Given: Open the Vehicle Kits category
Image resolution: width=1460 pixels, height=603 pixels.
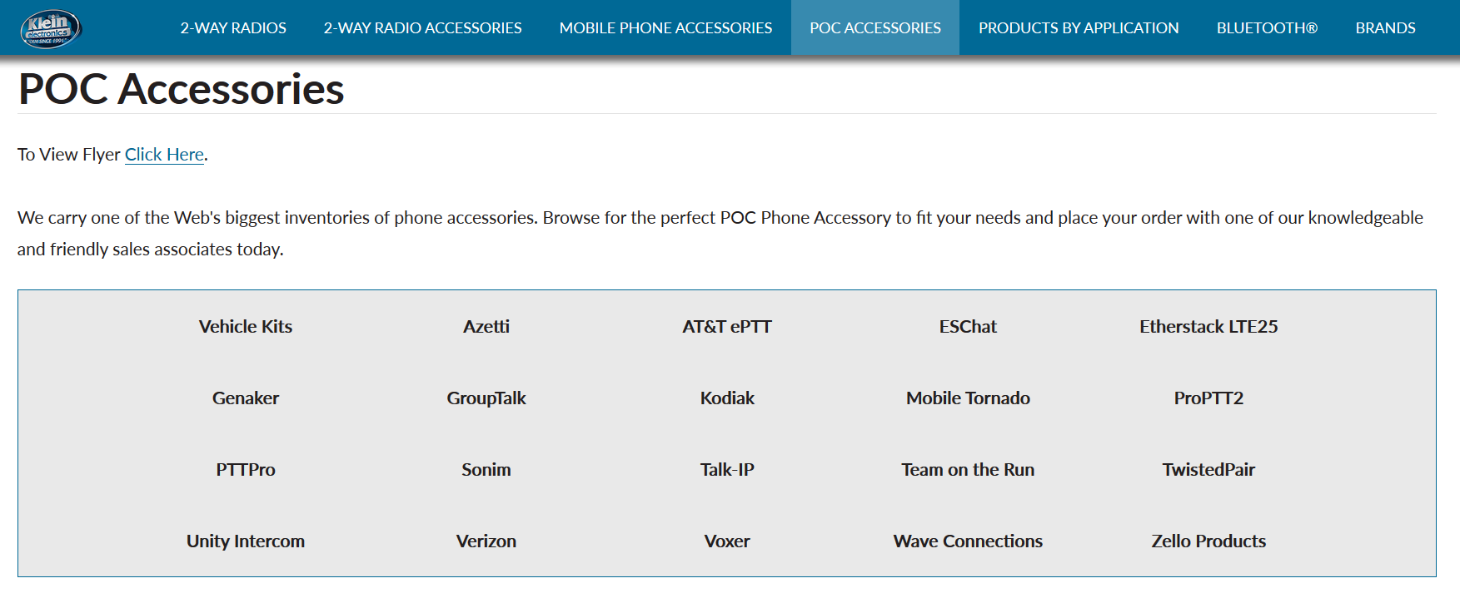Looking at the screenshot, I should point(246,327).
